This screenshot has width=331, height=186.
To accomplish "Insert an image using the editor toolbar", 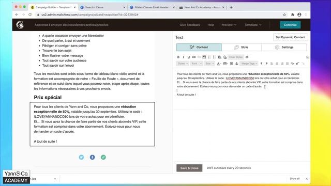I will coord(204,57).
